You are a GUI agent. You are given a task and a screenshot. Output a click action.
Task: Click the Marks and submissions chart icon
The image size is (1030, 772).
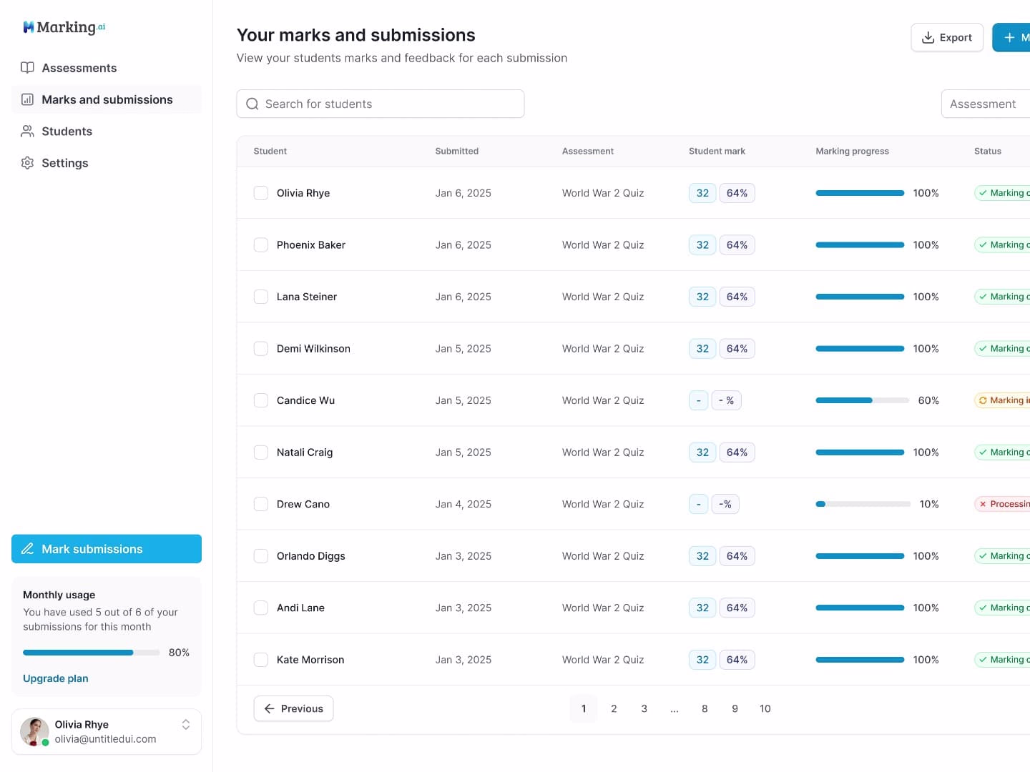tap(27, 100)
